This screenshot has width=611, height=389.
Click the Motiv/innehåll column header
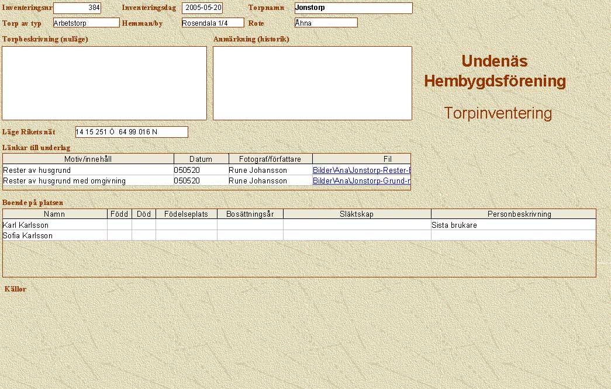pos(88,159)
